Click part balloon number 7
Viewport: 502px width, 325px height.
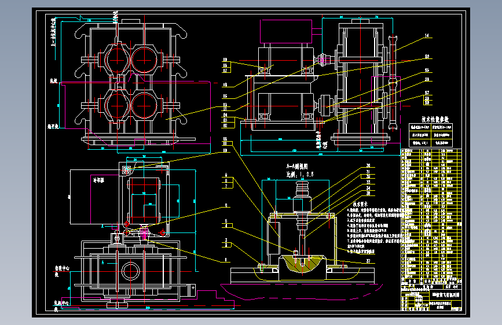coord(226,186)
